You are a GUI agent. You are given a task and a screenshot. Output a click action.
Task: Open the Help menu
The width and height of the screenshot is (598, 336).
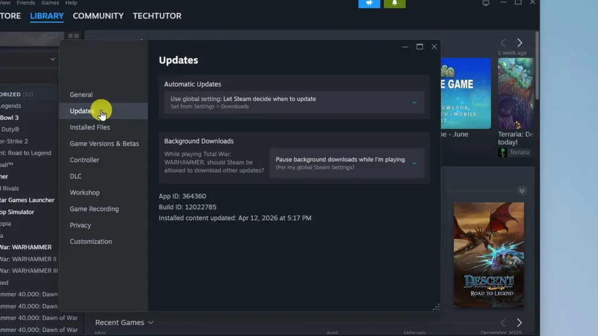point(71,3)
